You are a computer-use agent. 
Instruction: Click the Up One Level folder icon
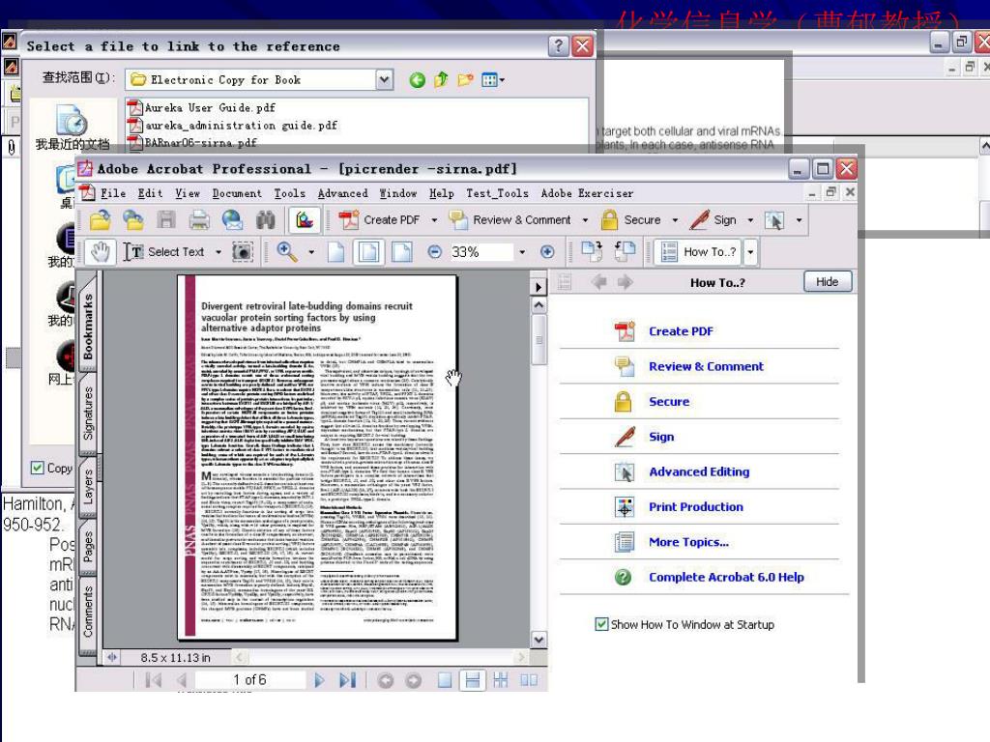(441, 79)
